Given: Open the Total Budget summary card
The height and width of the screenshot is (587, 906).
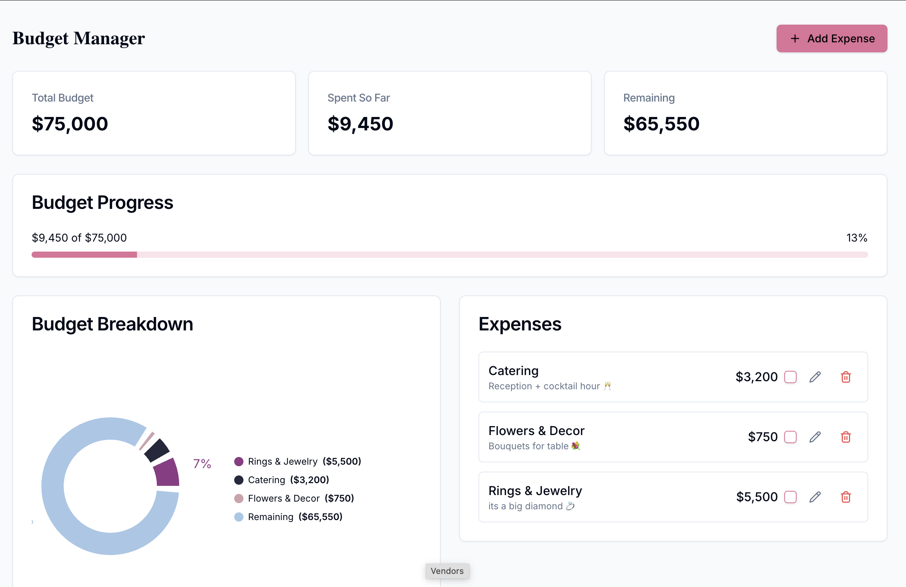Looking at the screenshot, I should (154, 113).
